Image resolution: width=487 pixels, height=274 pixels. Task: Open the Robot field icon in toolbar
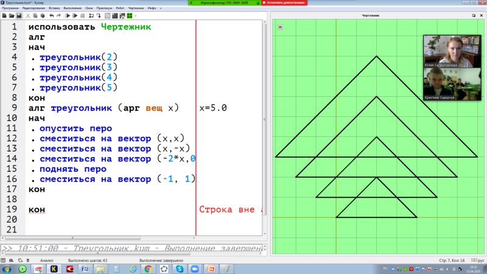[115, 16]
